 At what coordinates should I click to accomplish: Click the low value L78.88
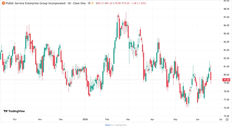[x=117, y=3]
